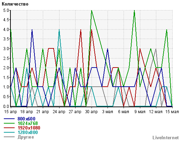Click the 1920x1080 legend label
The image size is (181, 141).
click(x=29, y=128)
